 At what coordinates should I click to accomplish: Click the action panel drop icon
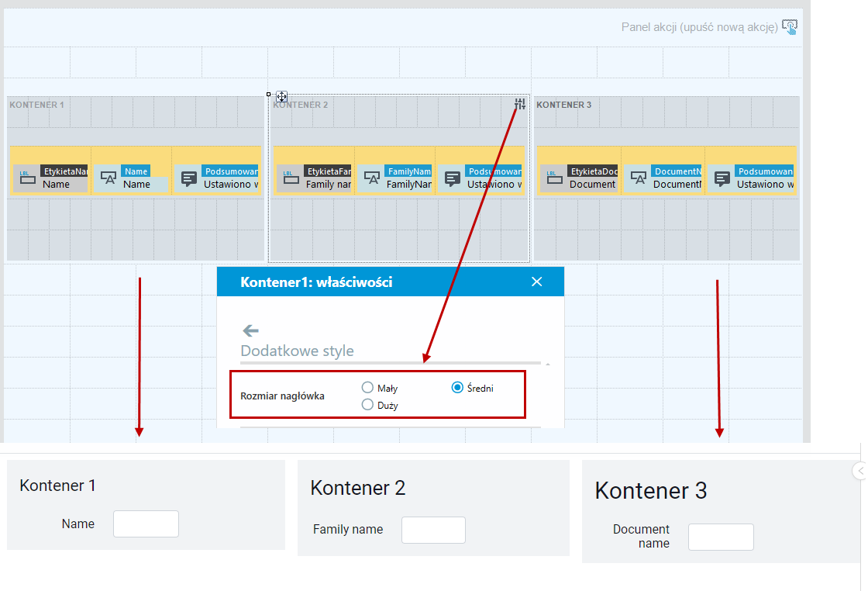tap(790, 26)
